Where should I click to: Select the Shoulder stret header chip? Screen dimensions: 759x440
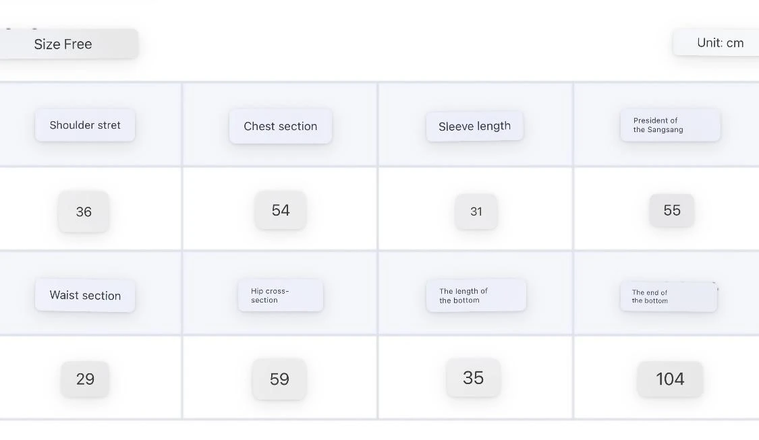[x=85, y=125]
